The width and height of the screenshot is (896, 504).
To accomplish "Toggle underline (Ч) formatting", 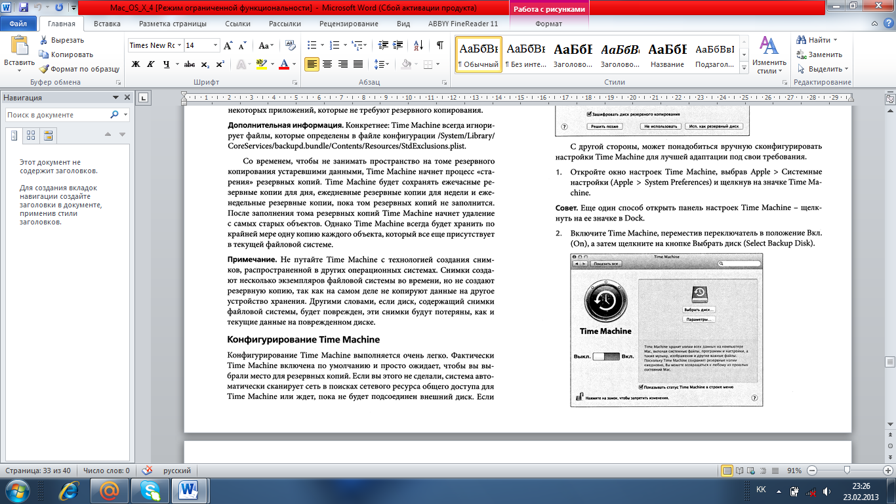I will [167, 64].
